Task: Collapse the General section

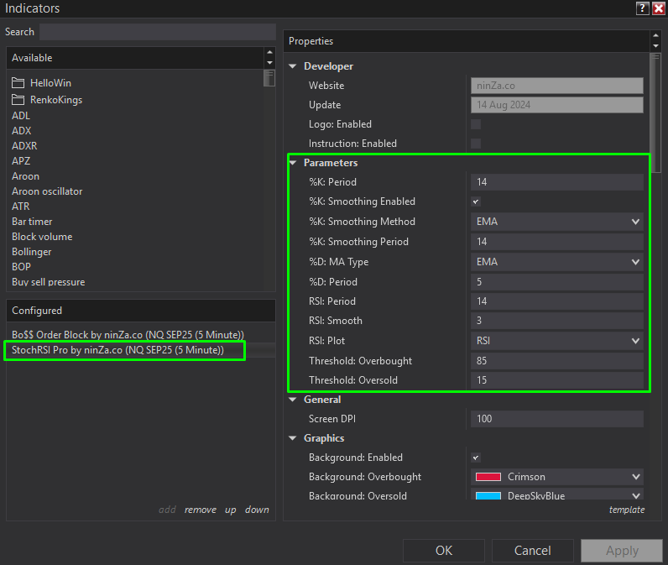Action: 293,400
